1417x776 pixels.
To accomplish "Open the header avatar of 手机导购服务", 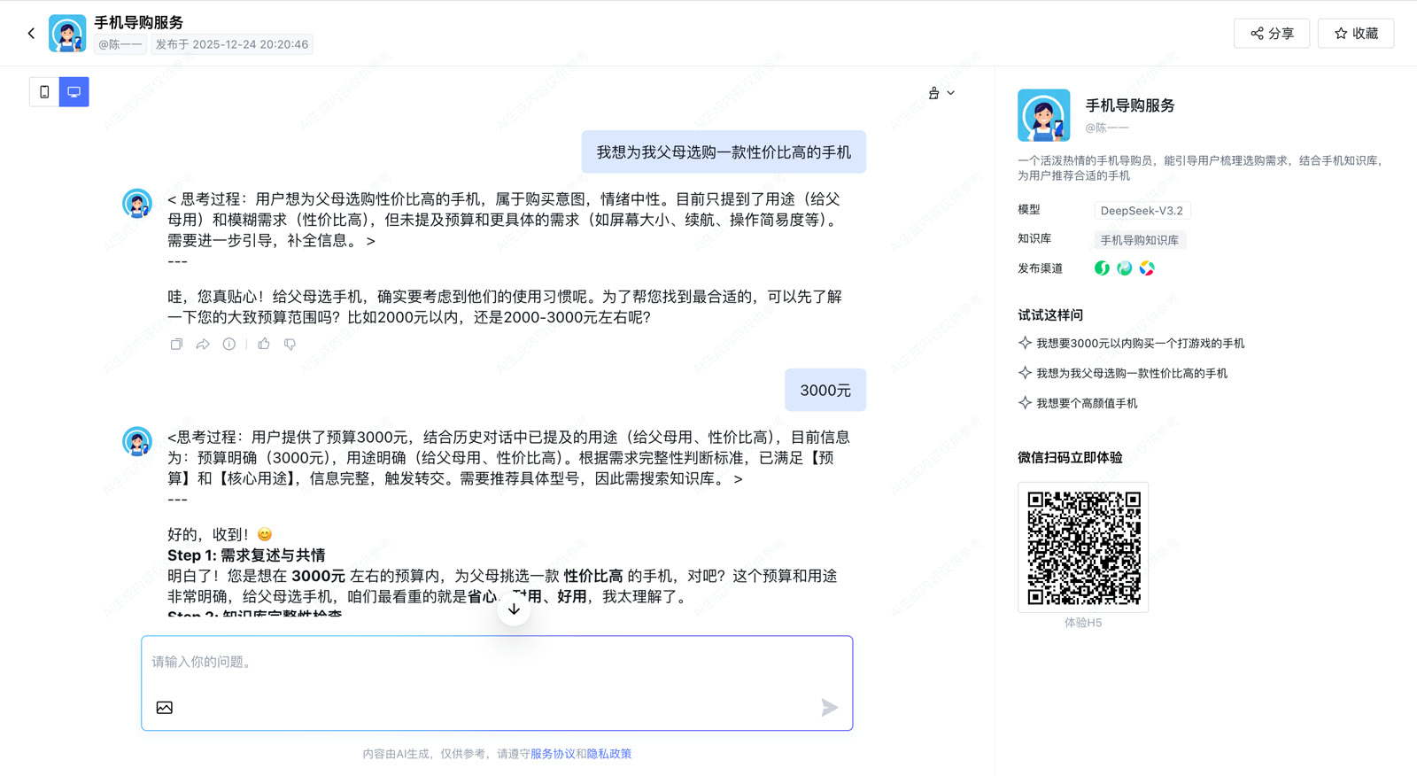I will tap(67, 34).
